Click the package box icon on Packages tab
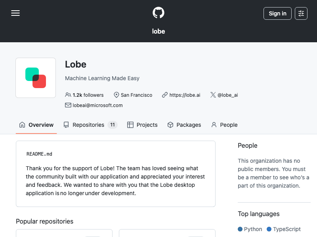Viewport: 317px width, 237px height. [170, 125]
